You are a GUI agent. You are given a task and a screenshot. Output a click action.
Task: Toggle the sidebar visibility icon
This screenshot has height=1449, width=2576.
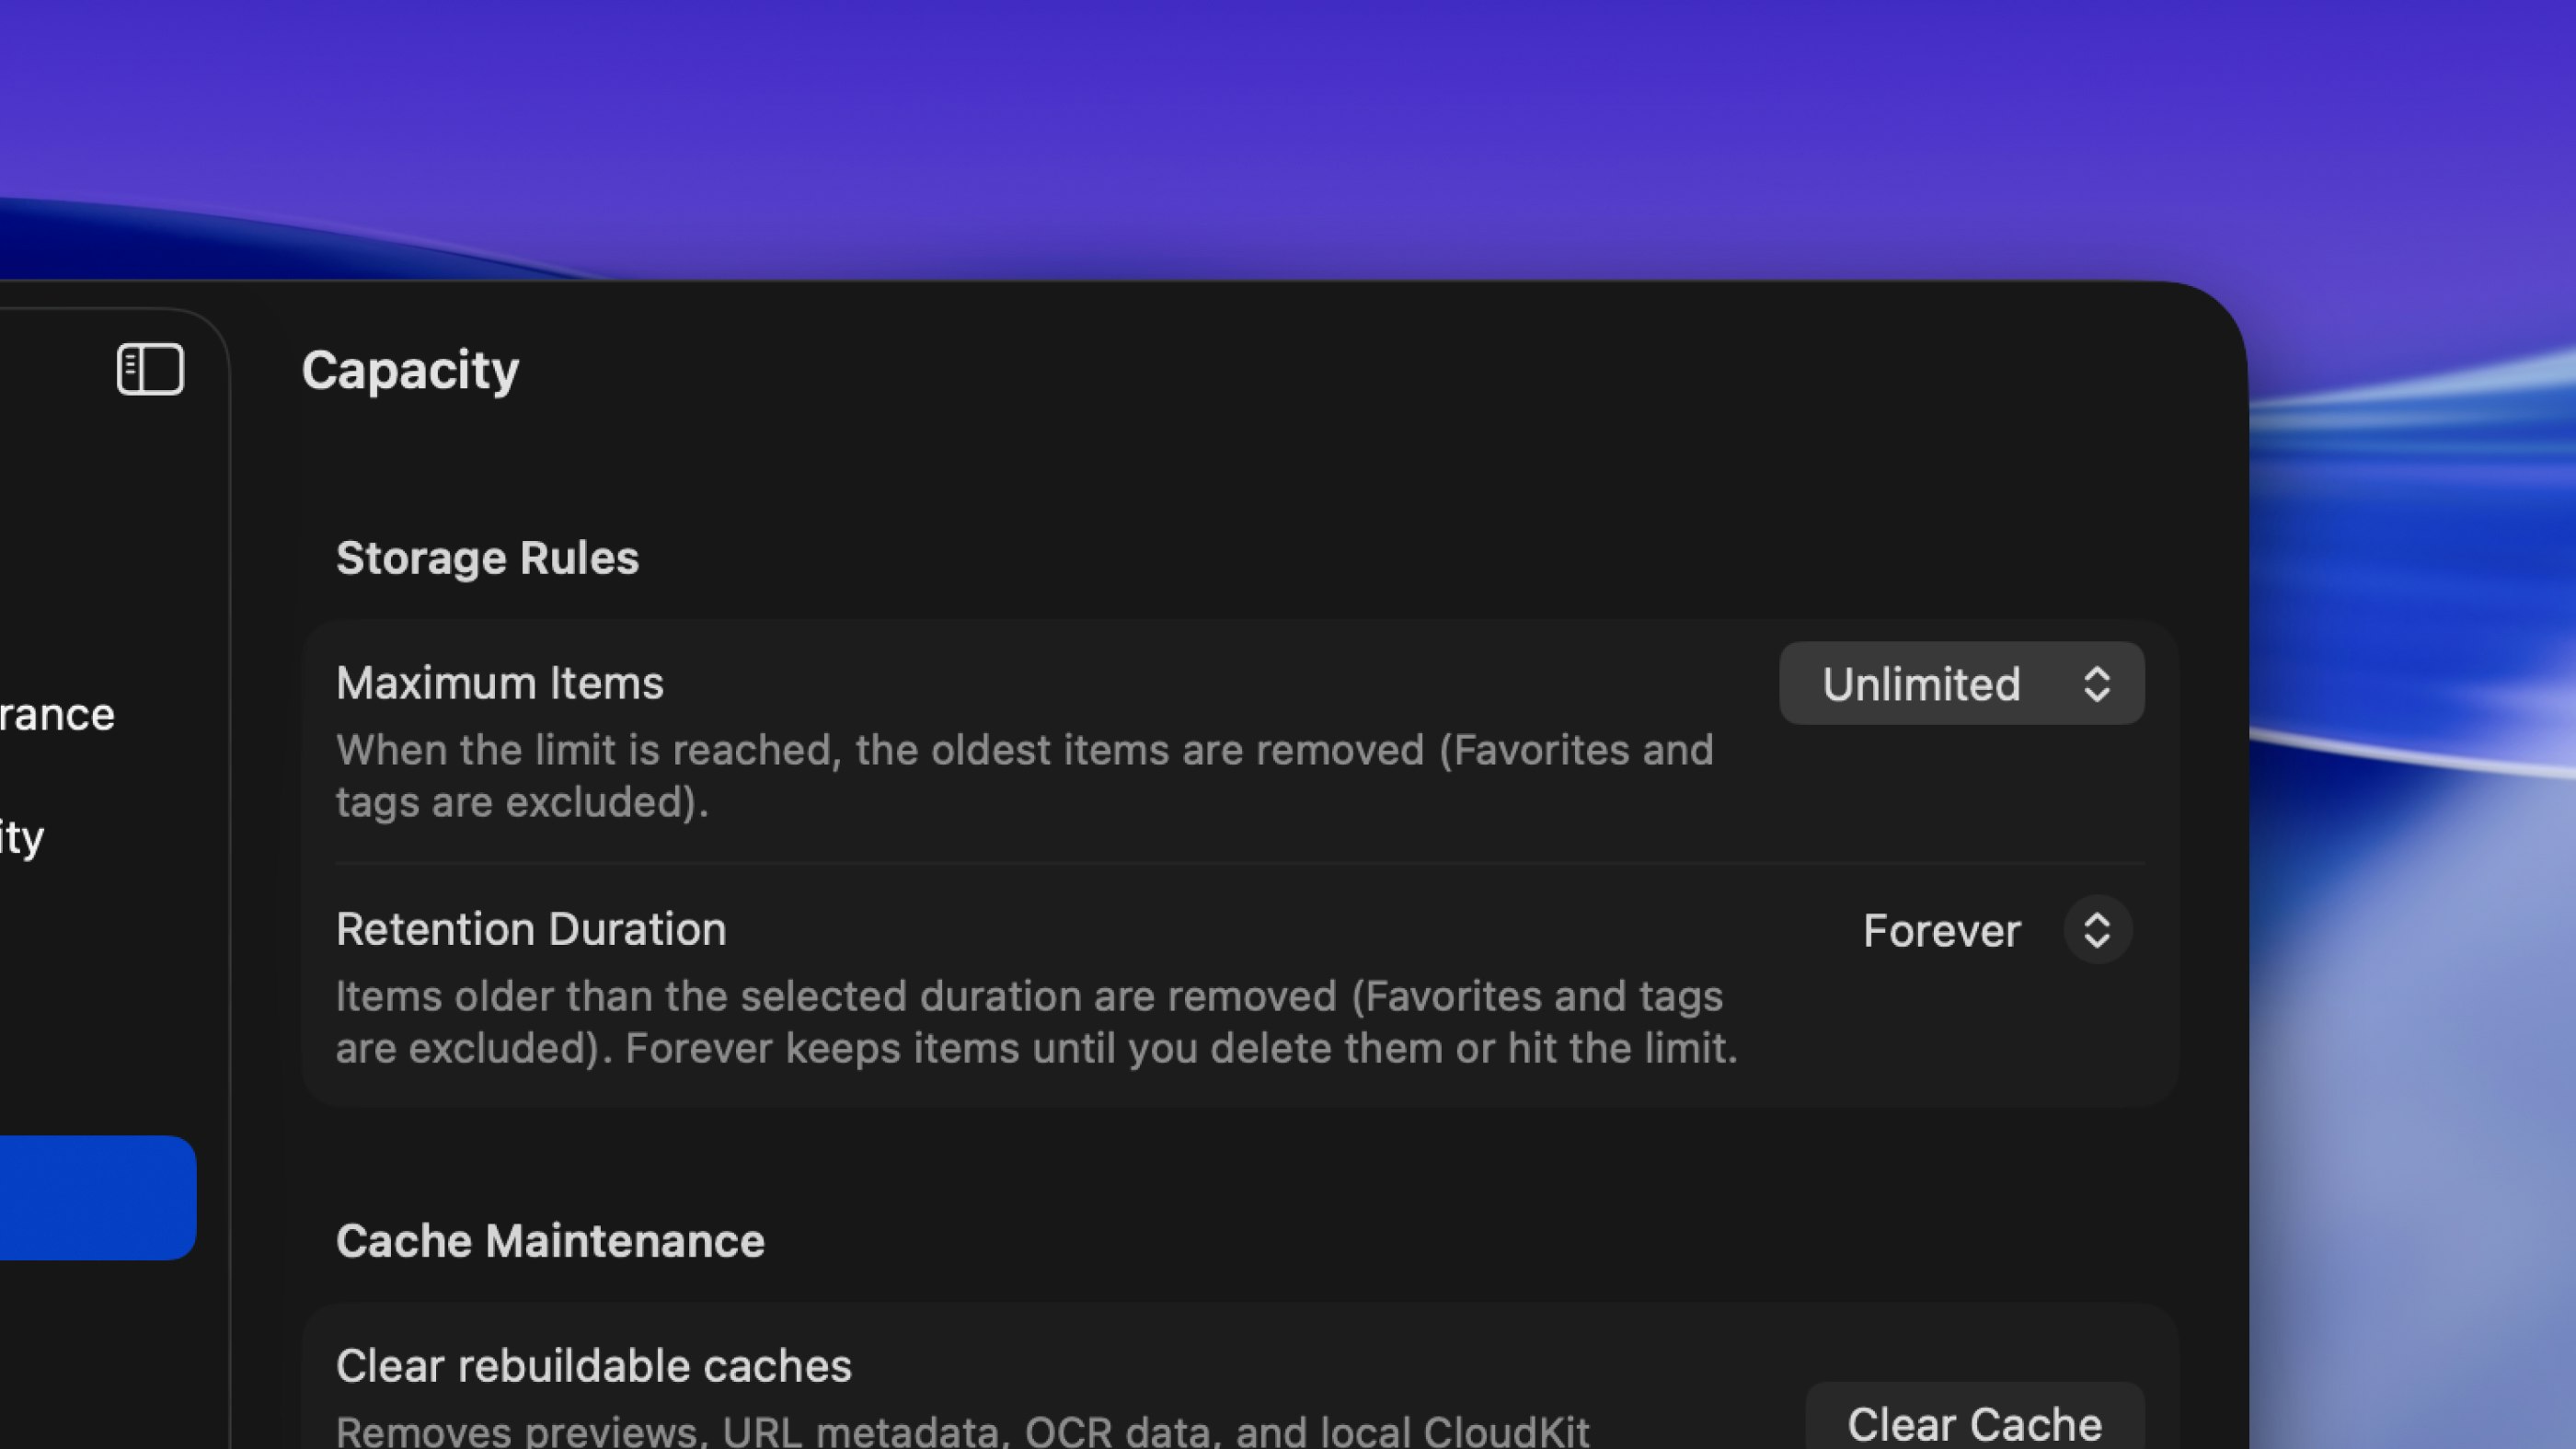click(150, 369)
